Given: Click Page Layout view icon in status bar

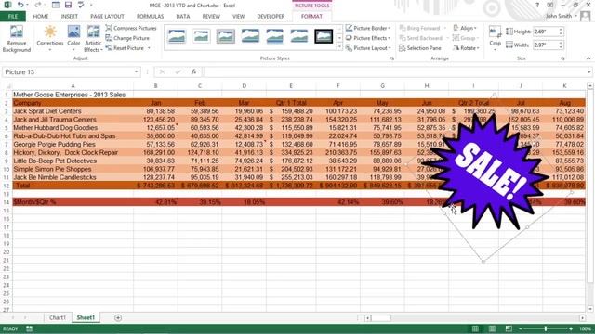Looking at the screenshot, I should pos(492,328).
